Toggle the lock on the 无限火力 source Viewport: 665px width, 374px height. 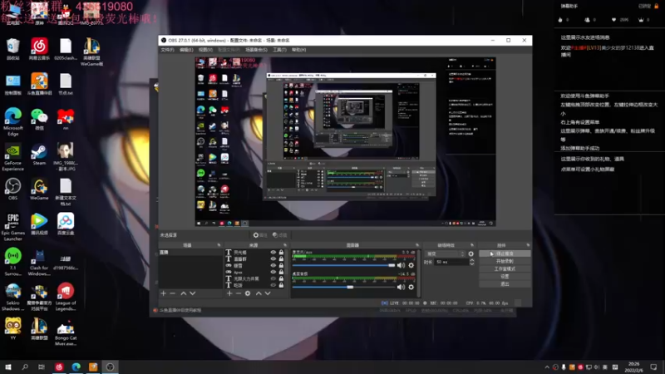pyautogui.click(x=281, y=278)
